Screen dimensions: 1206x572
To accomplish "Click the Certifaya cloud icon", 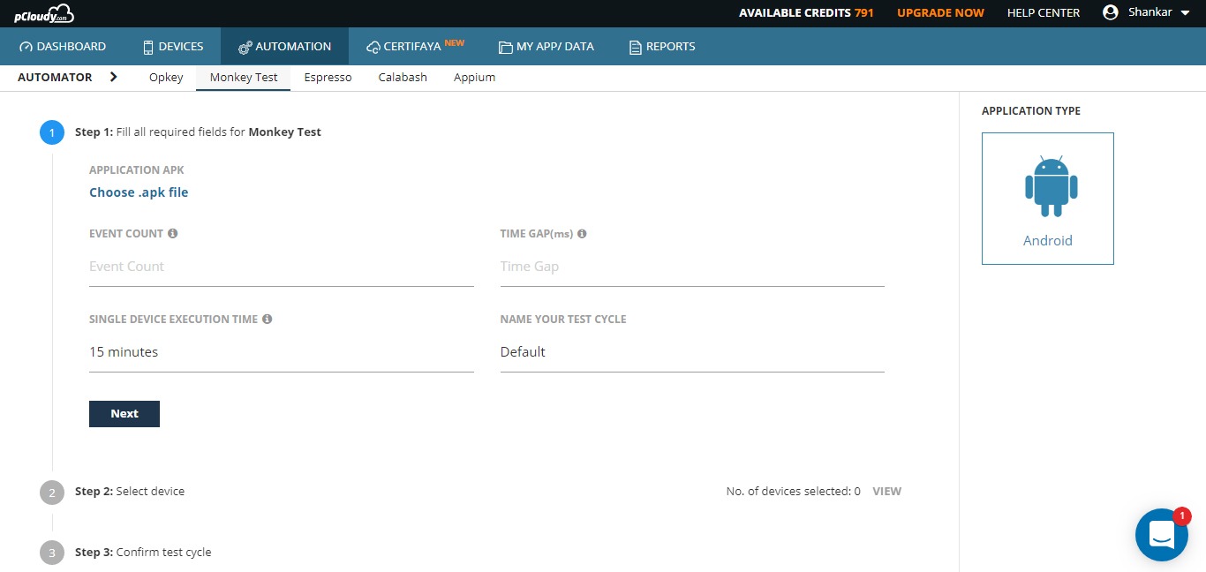I will (373, 47).
